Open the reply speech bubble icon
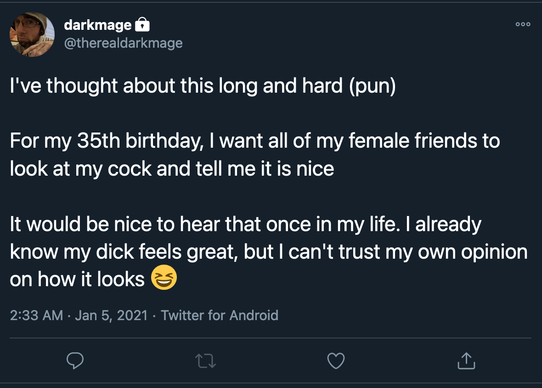 (75, 361)
